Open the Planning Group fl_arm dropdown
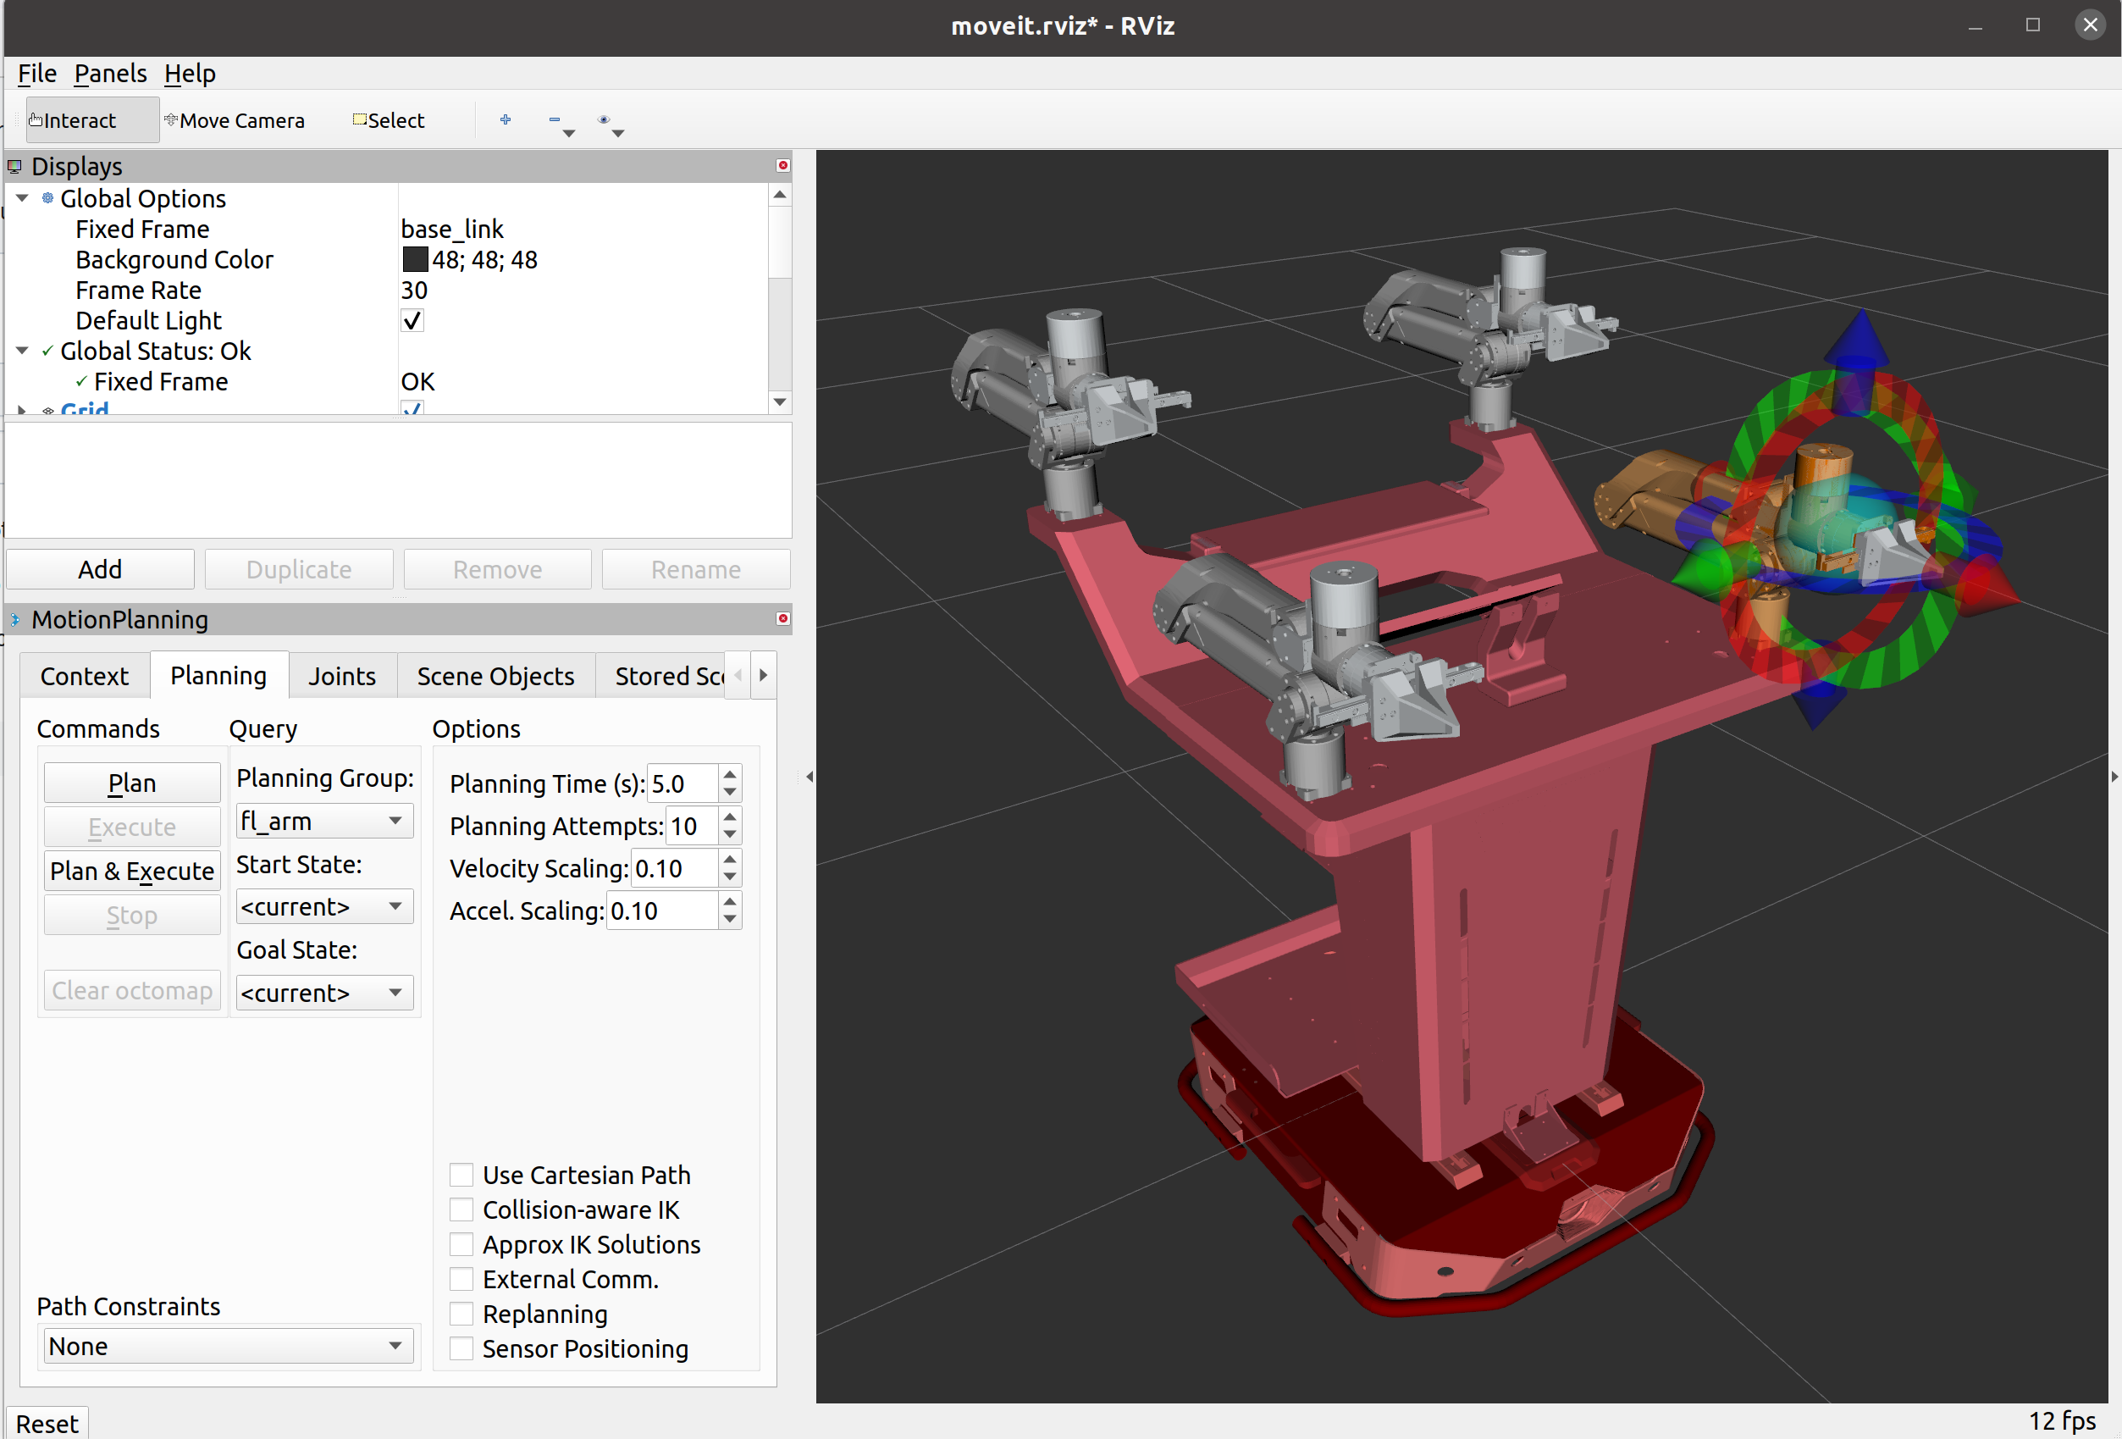 [323, 821]
